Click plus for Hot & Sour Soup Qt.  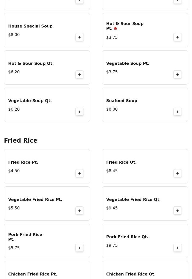[x=80, y=75]
